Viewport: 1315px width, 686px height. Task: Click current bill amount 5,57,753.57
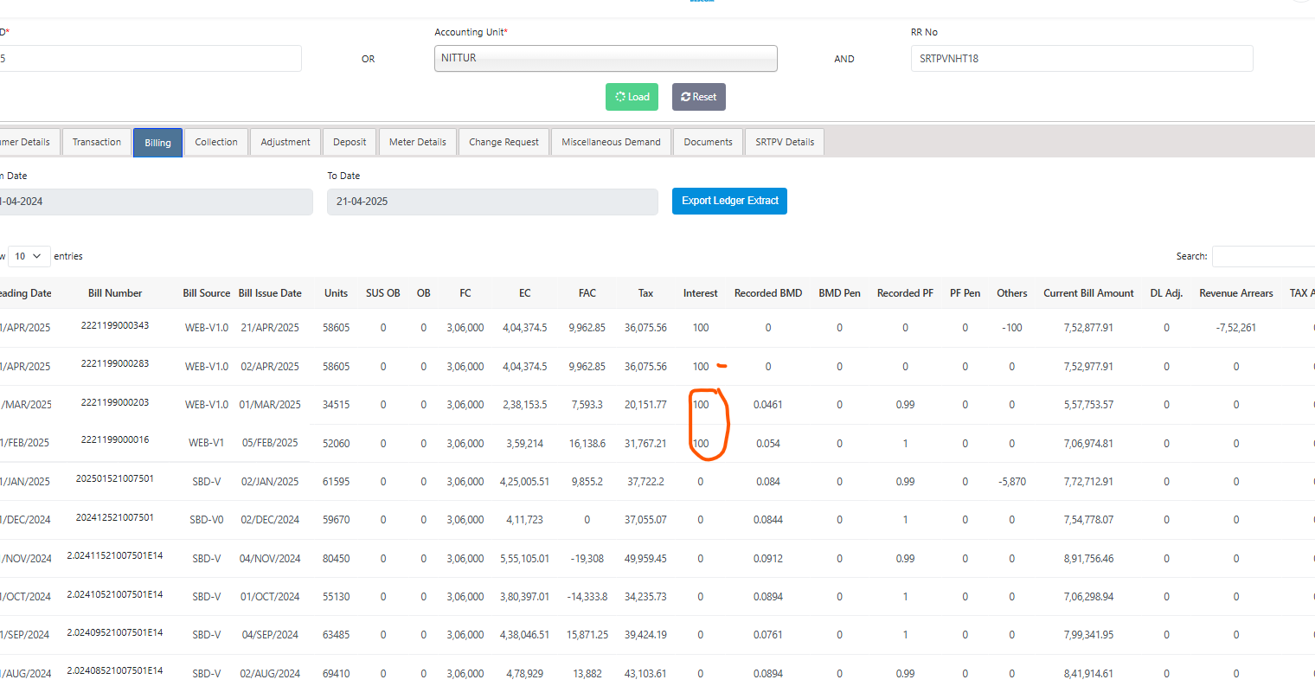point(1088,405)
